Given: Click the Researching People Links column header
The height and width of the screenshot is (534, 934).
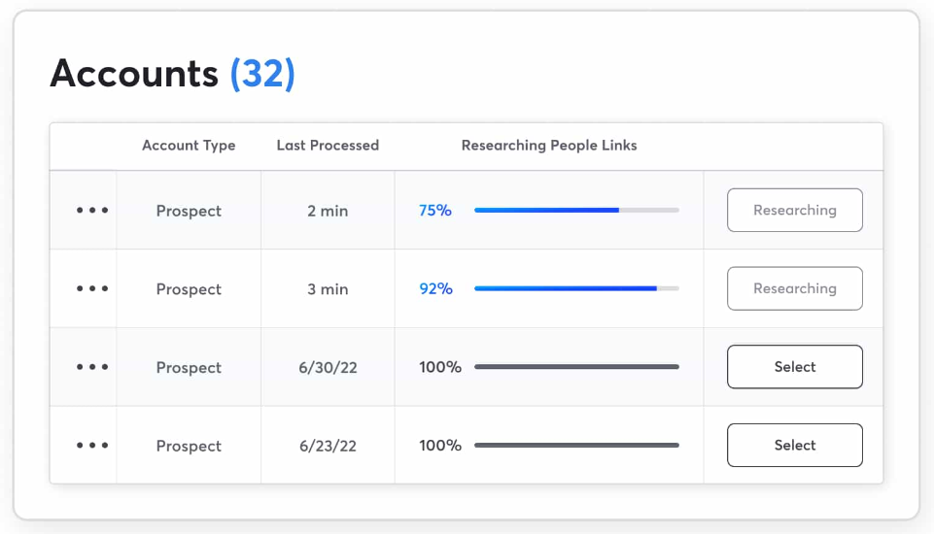Looking at the screenshot, I should click(549, 146).
